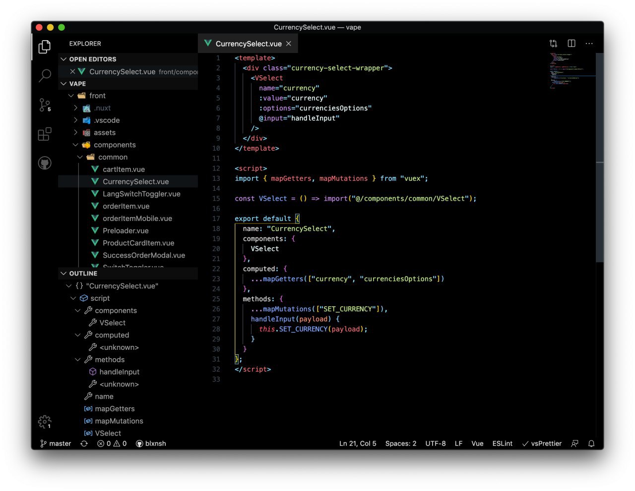Click line number 15 in the gutter
The width and height of the screenshot is (635, 491).
pyautogui.click(x=216, y=199)
